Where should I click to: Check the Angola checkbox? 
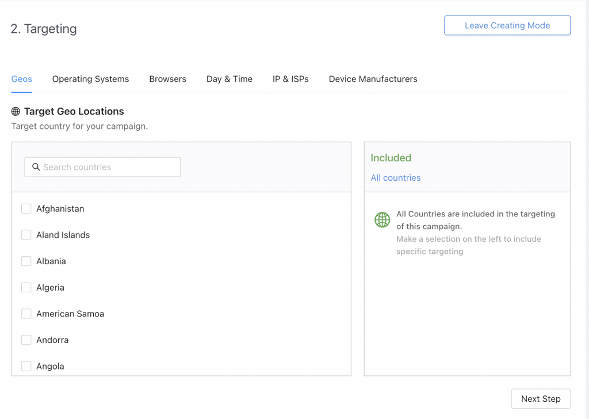click(26, 366)
